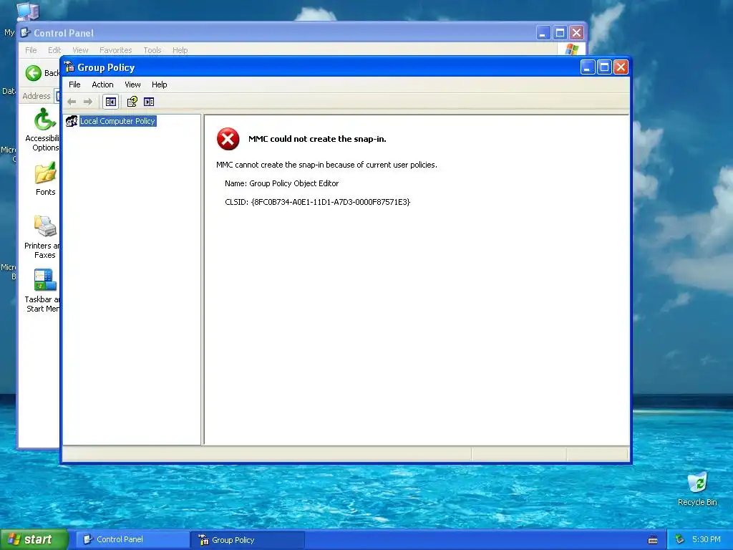Open View menu in Control Panel window
The height and width of the screenshot is (550, 733).
click(80, 50)
